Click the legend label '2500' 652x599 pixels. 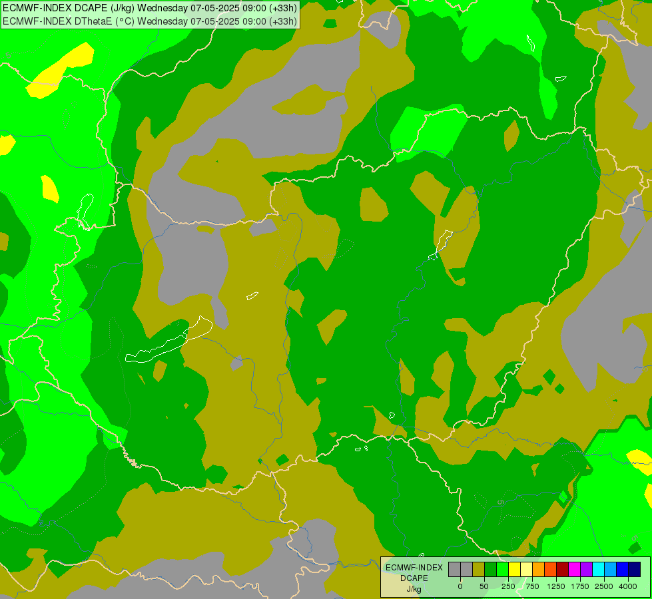pos(604,586)
